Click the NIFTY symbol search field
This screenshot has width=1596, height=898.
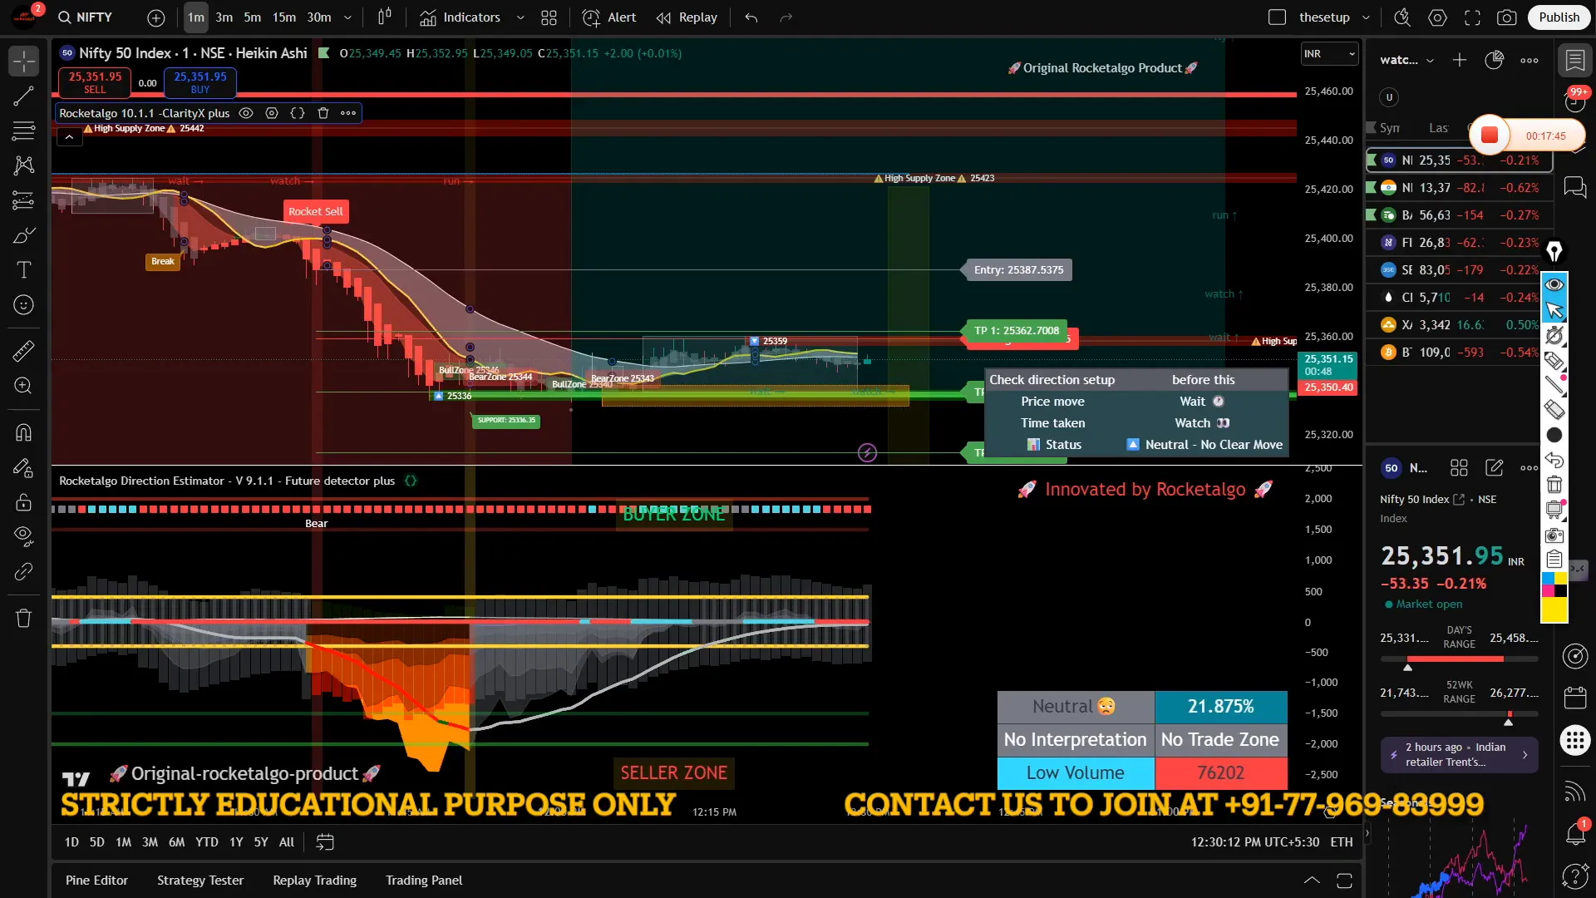[86, 17]
